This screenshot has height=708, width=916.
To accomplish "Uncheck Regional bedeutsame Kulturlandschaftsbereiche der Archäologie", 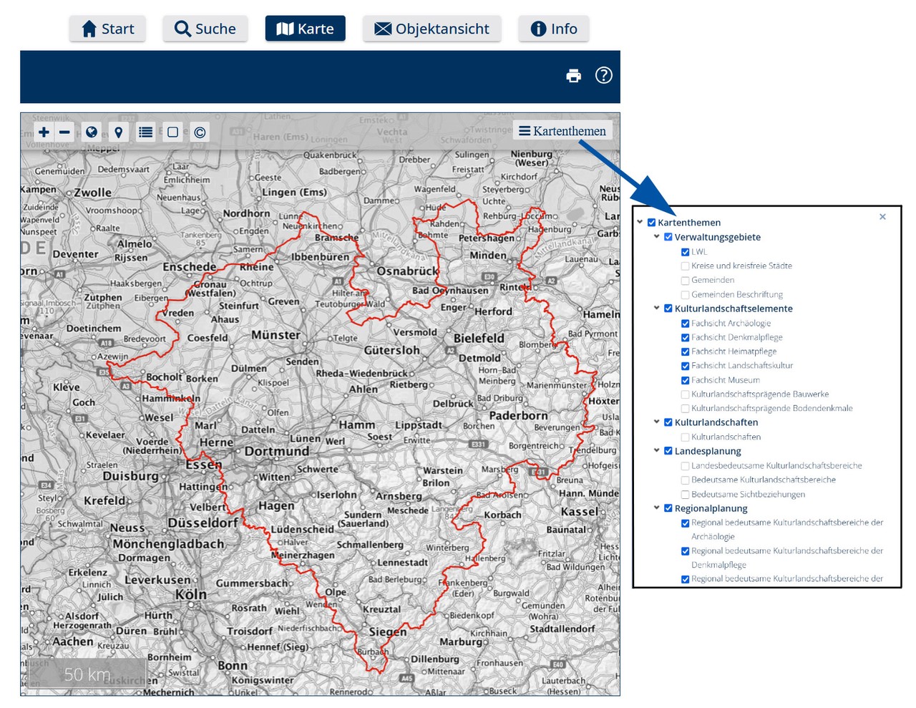I will (x=685, y=523).
